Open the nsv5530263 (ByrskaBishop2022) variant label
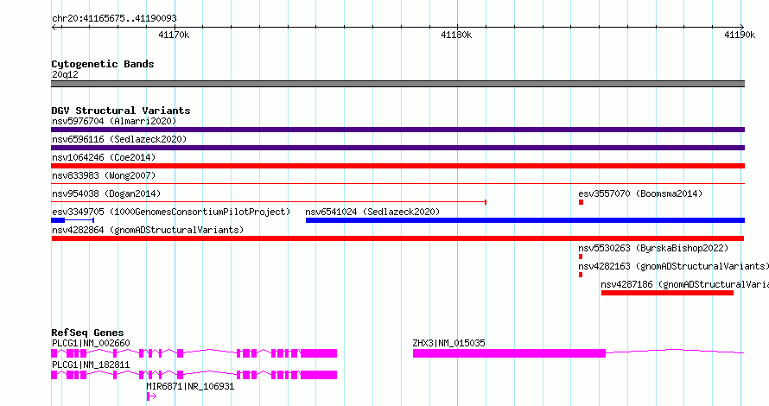769x406 pixels. tap(653, 248)
